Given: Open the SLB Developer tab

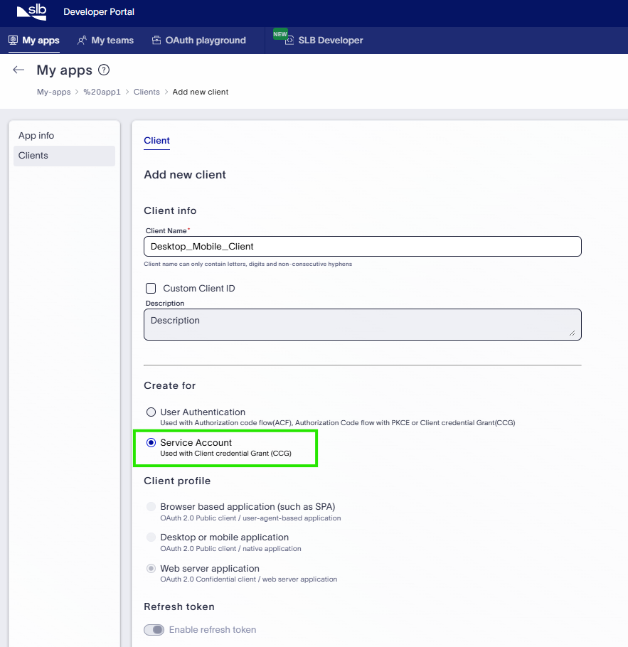Looking at the screenshot, I should pos(324,41).
